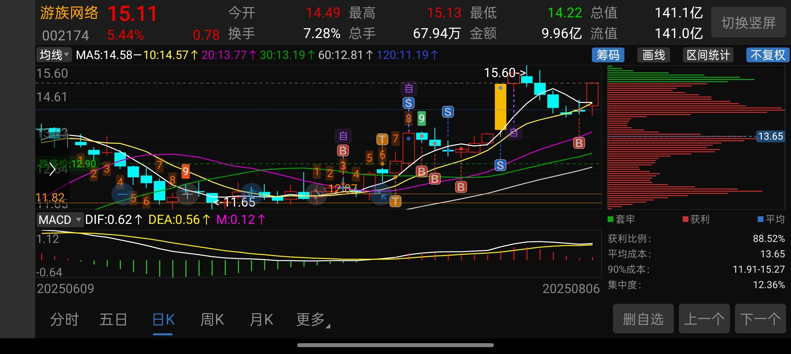Toggle the 筹码 chip distribution panel
This screenshot has height=354, width=791.
click(x=608, y=55)
